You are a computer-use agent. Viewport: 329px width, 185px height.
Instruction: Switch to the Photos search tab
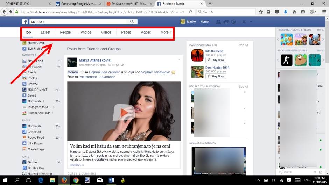[86, 32]
